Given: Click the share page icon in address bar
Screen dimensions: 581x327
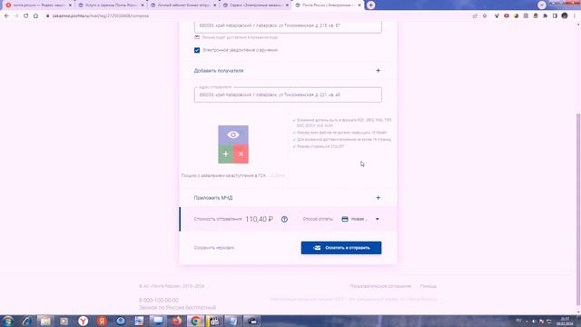Looking at the screenshot, I should 475,16.
